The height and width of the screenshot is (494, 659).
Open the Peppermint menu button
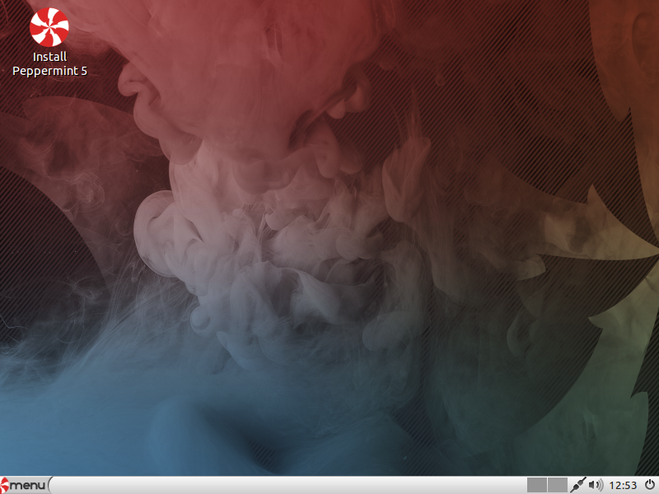click(x=25, y=485)
